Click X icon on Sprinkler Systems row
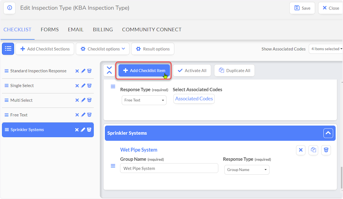The image size is (343, 199). point(77,130)
